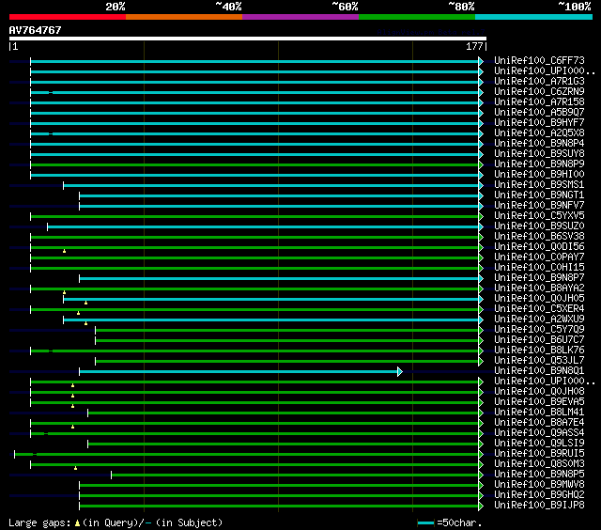Image resolution: width=601 pixels, height=530 pixels.
Task: Select the UniRef100_B8LM41 label
Action: [539, 413]
